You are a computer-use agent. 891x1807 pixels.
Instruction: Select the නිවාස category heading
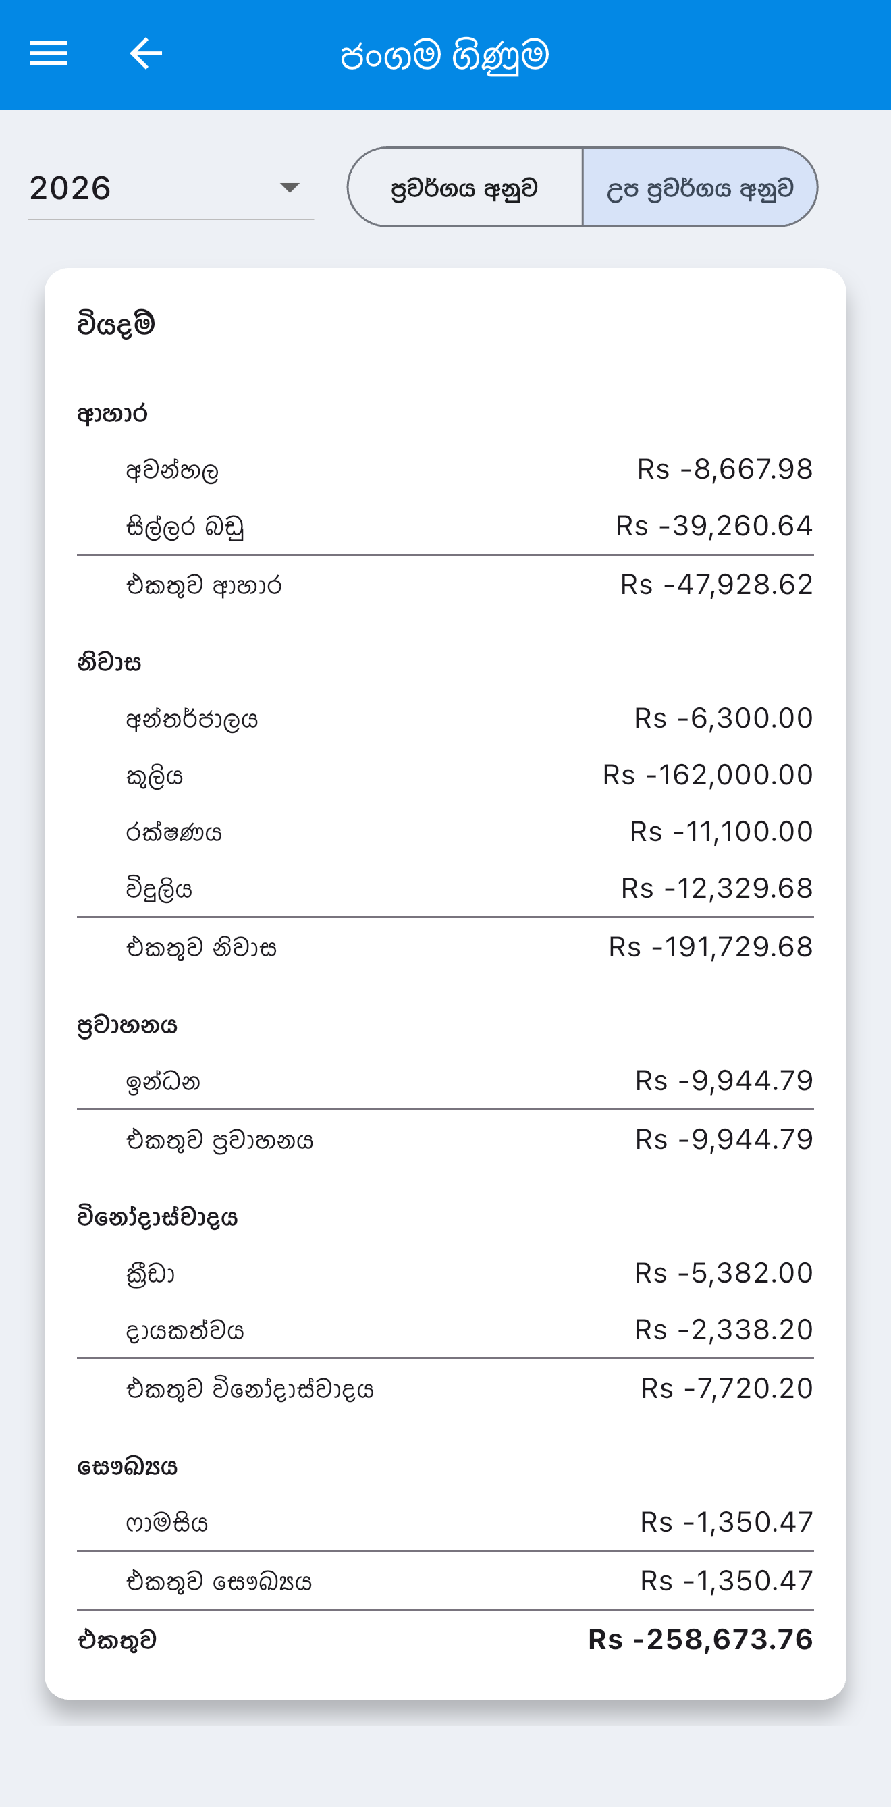pos(109,662)
